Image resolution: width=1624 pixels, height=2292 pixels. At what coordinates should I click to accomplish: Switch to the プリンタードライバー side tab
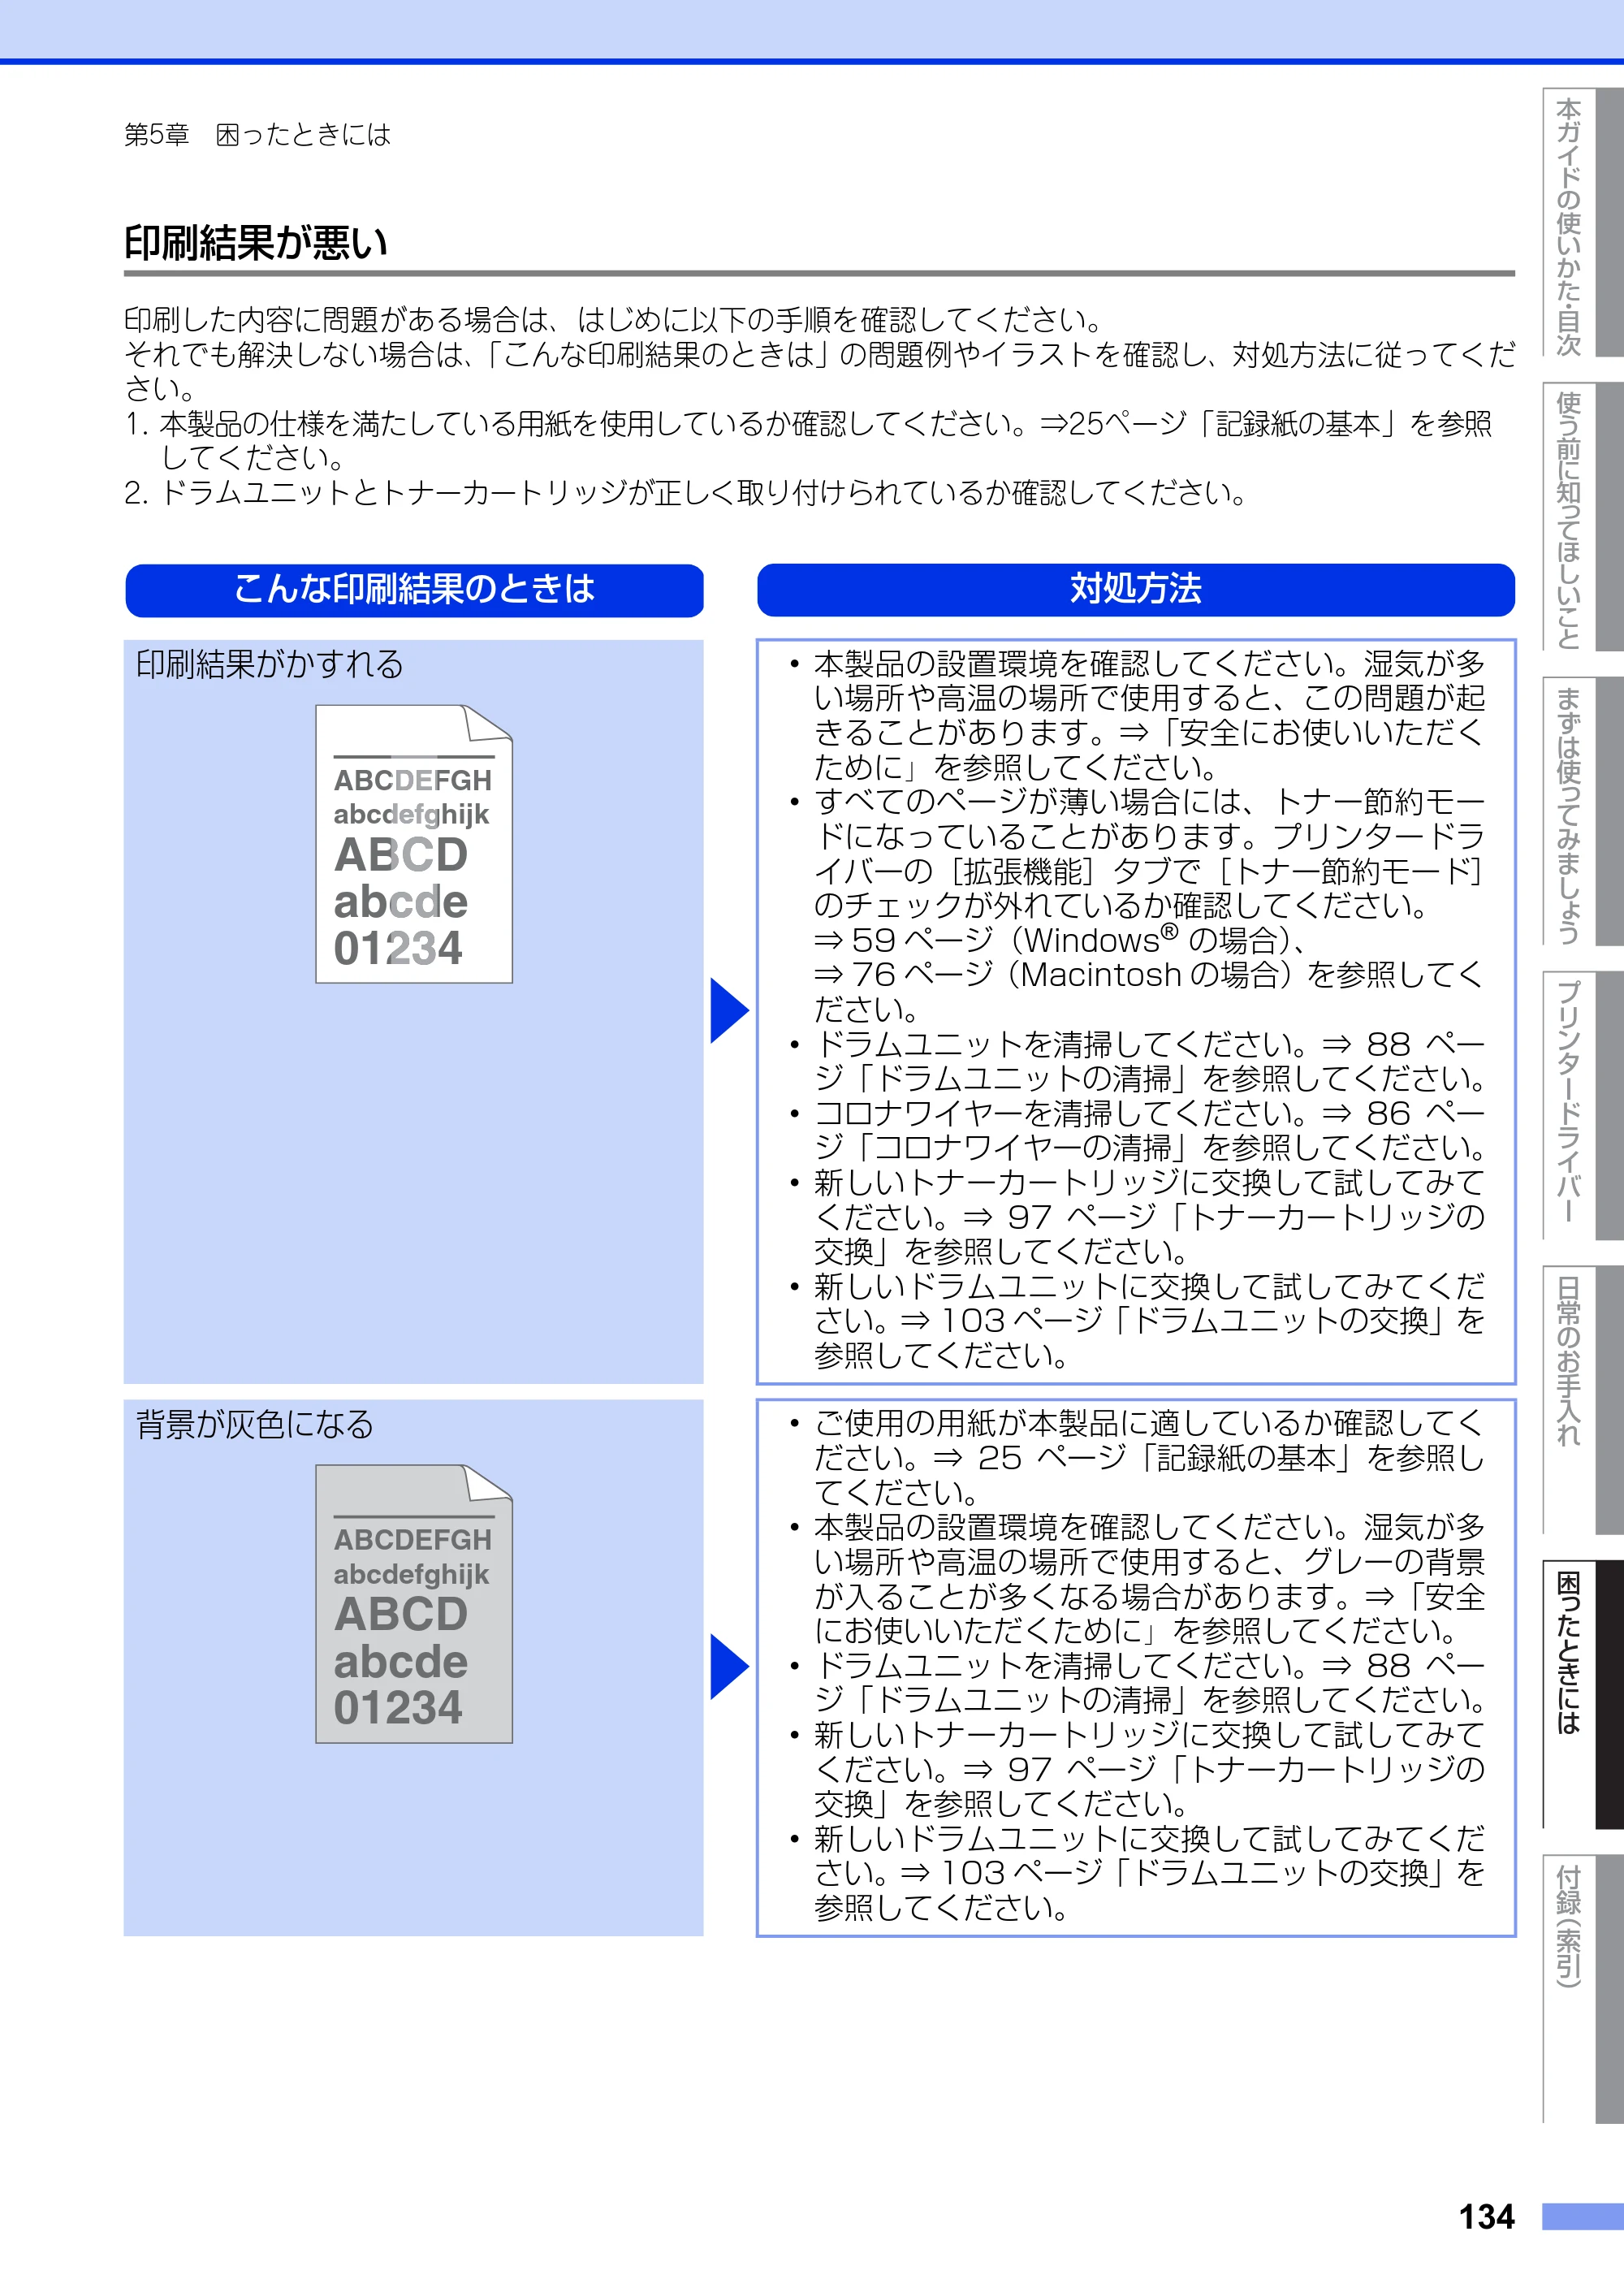click(1583, 1106)
